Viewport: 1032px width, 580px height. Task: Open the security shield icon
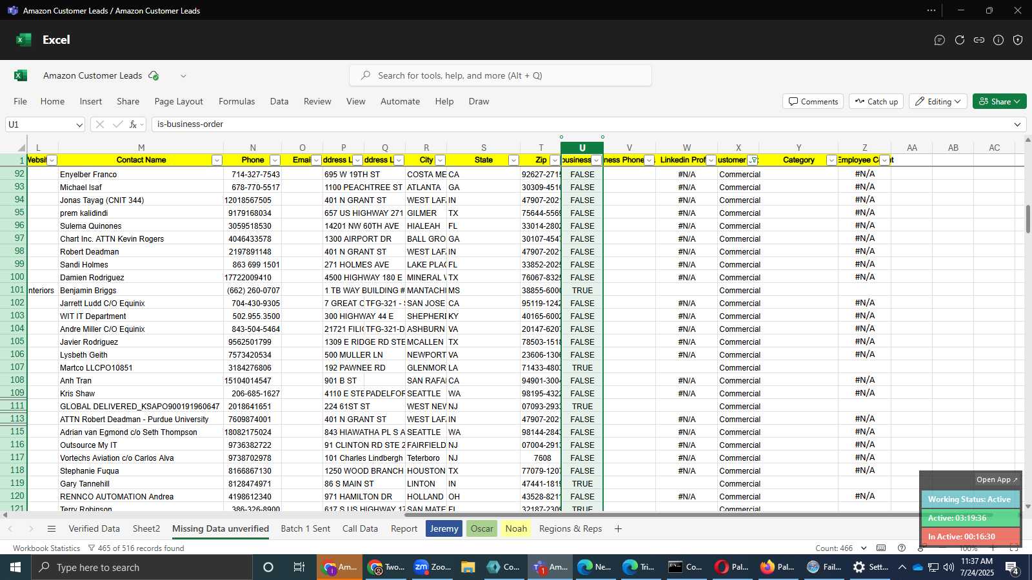point(1018,40)
